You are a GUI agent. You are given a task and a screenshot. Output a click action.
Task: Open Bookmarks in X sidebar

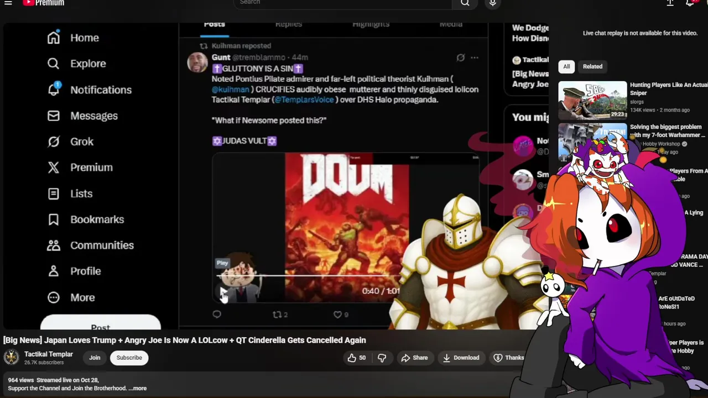coord(85,219)
